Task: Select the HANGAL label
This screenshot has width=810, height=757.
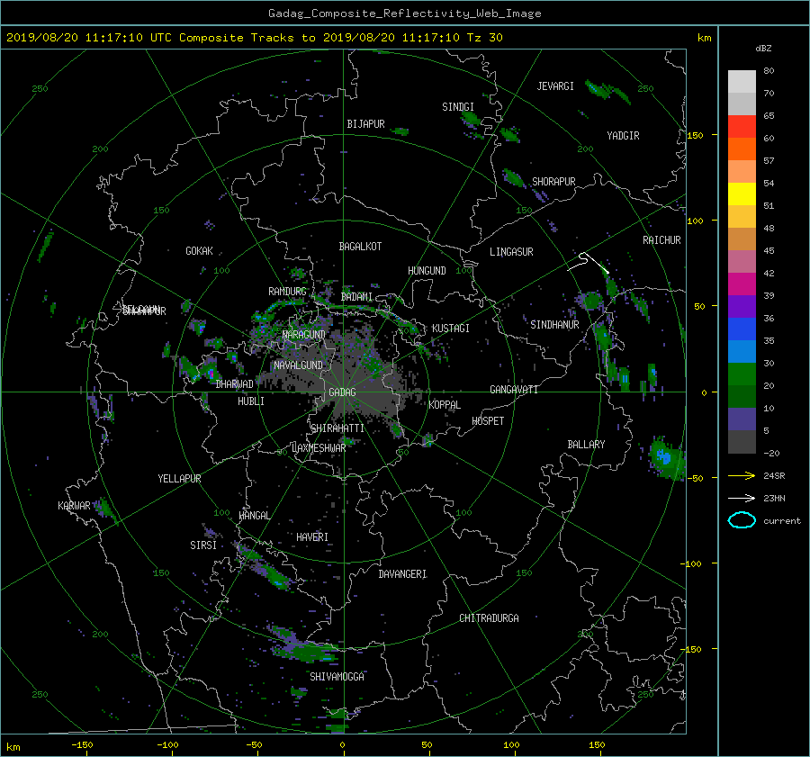Action: 254,516
